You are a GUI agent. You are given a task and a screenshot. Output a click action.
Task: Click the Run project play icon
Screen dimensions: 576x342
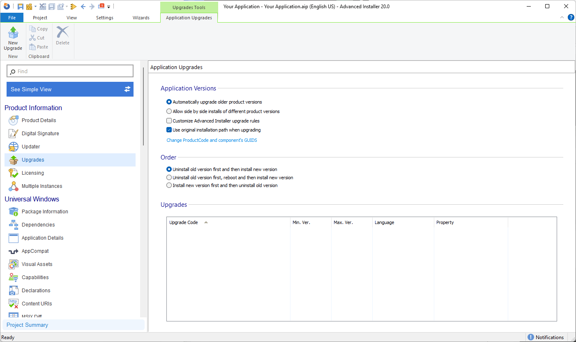(x=74, y=7)
